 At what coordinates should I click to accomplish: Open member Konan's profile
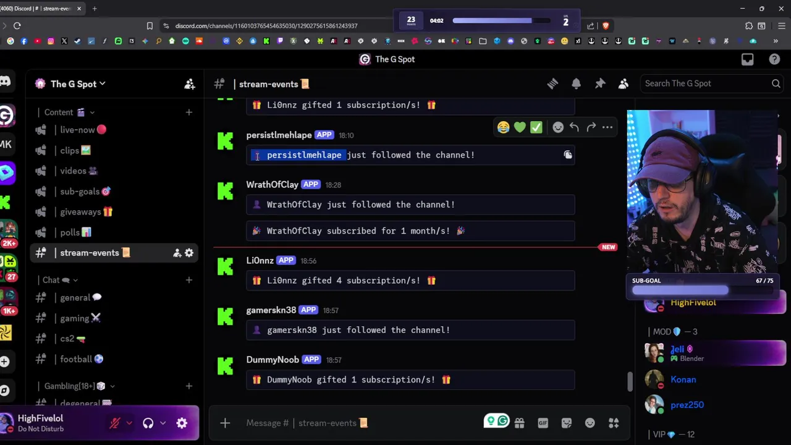[683, 380]
